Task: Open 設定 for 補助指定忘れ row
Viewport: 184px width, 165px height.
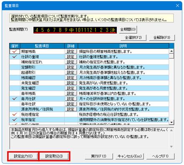Action: (71, 62)
